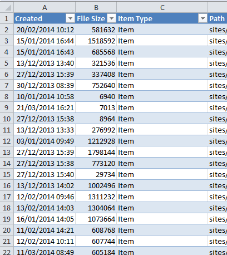Select file size cell 1518592
This screenshot has height=255, width=227.
click(x=96, y=41)
